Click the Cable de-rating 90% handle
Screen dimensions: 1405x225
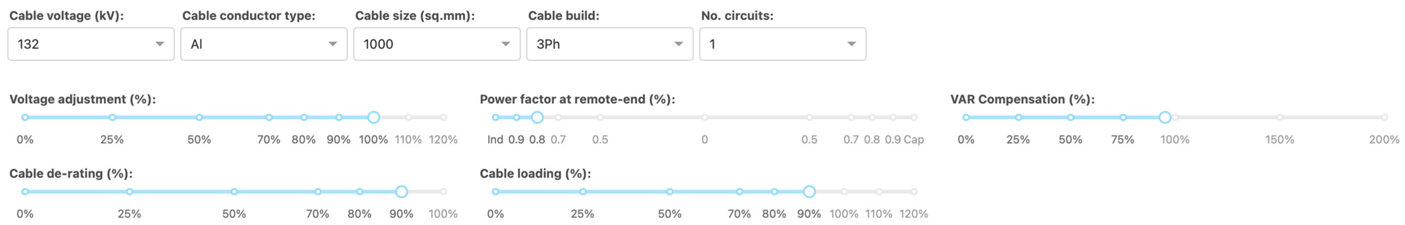[x=402, y=192]
